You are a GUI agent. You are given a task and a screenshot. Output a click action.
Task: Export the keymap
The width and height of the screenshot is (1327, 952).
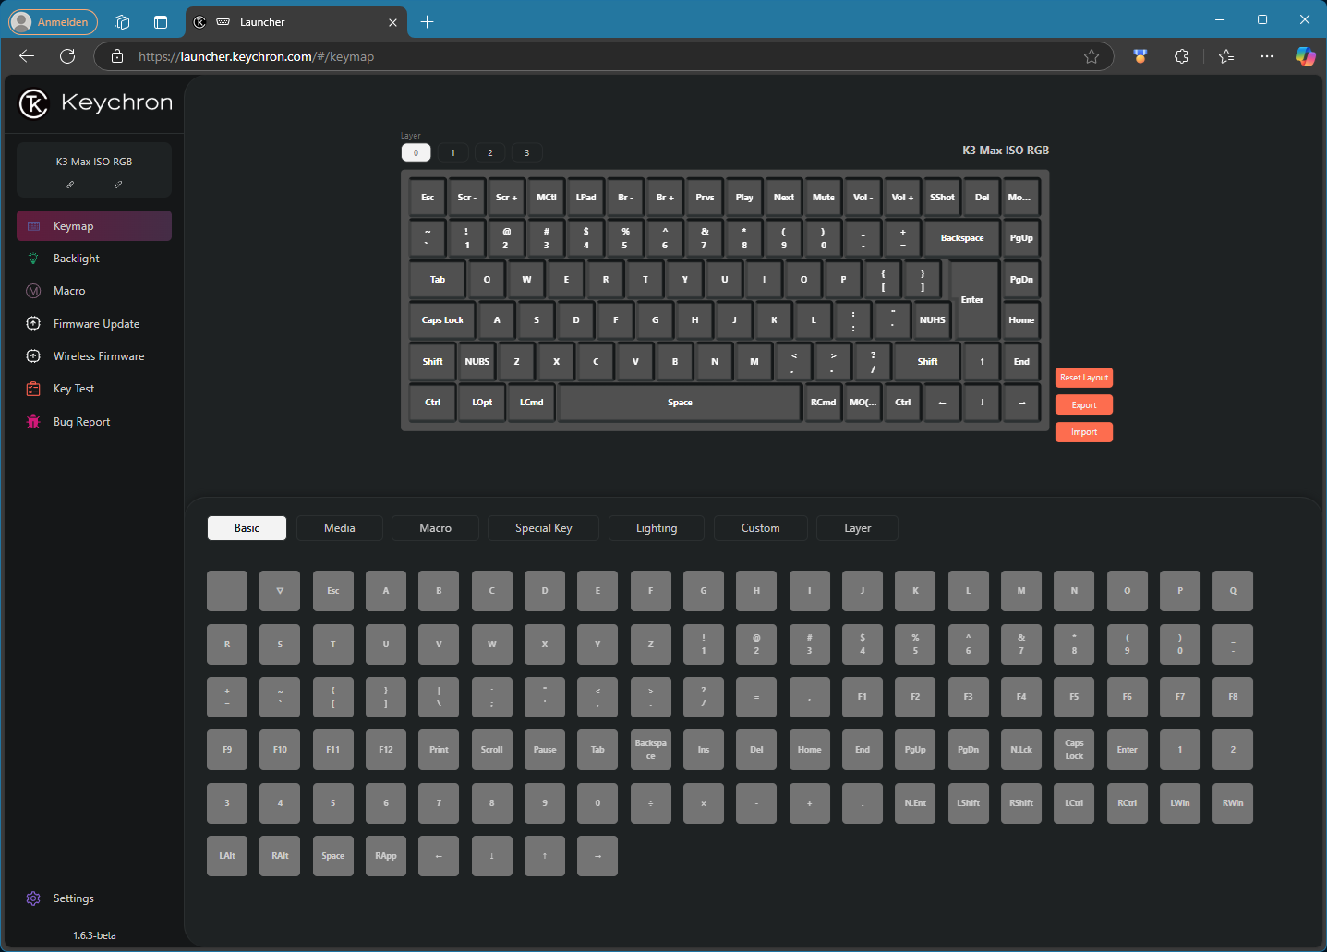click(x=1084, y=405)
